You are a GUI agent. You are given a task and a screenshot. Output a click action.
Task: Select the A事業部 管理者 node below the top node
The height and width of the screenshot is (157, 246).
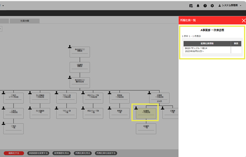point(80,67)
